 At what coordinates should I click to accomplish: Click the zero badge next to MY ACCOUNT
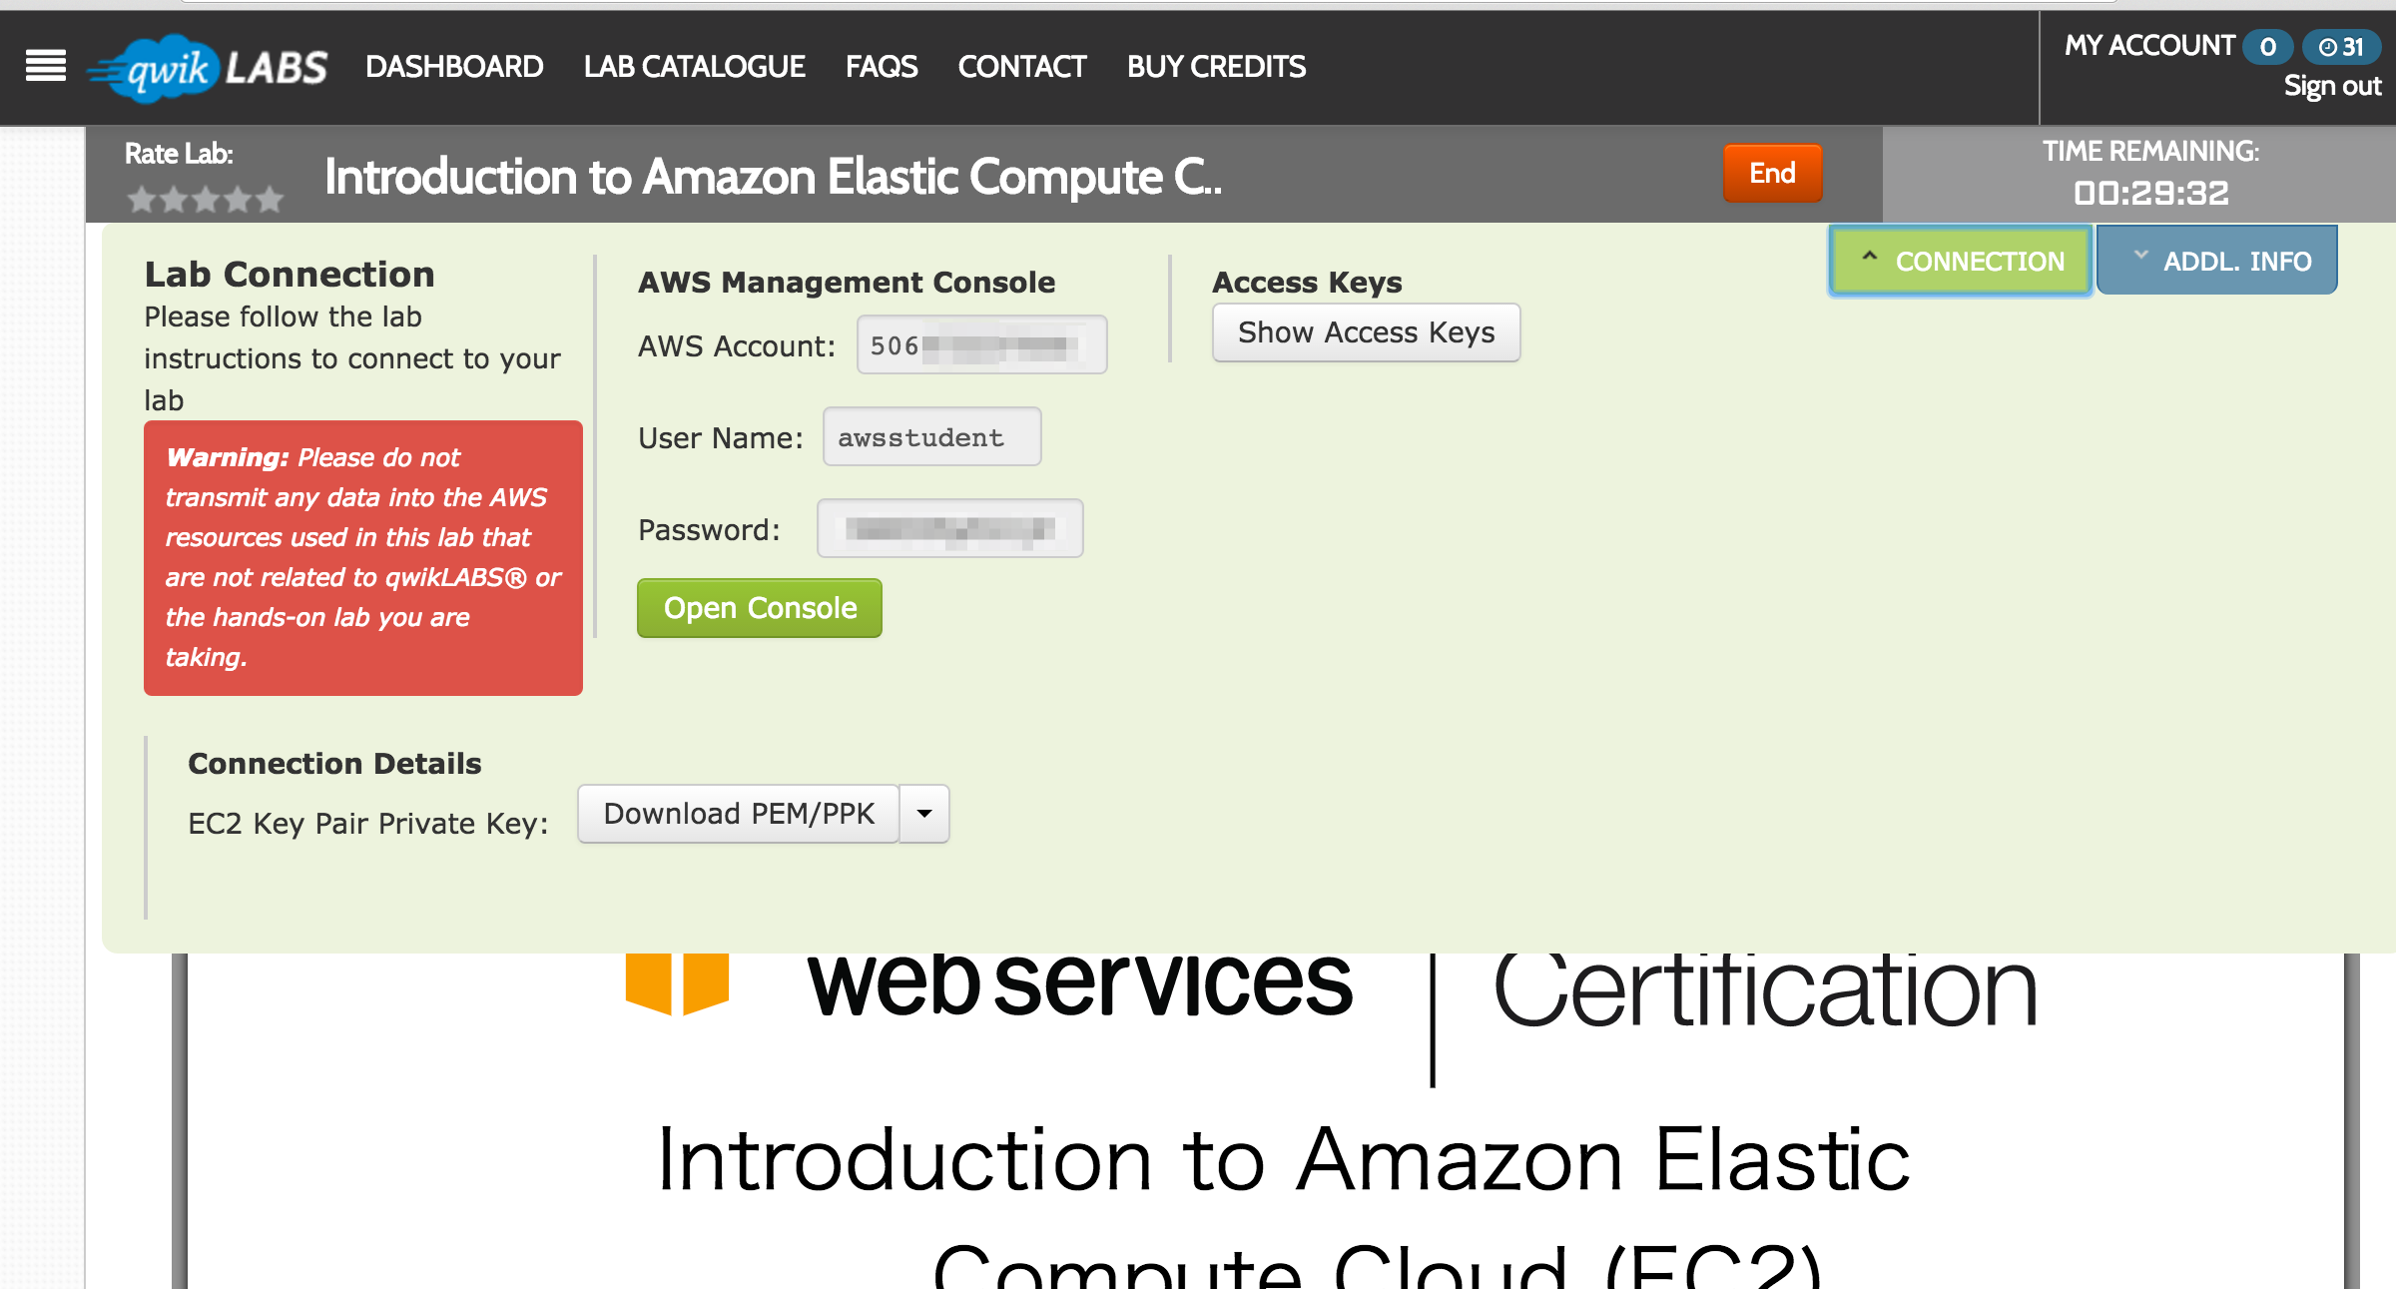point(2266,46)
